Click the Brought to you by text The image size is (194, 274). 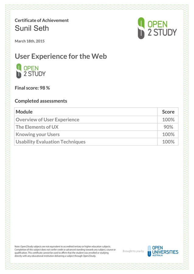[133, 251]
